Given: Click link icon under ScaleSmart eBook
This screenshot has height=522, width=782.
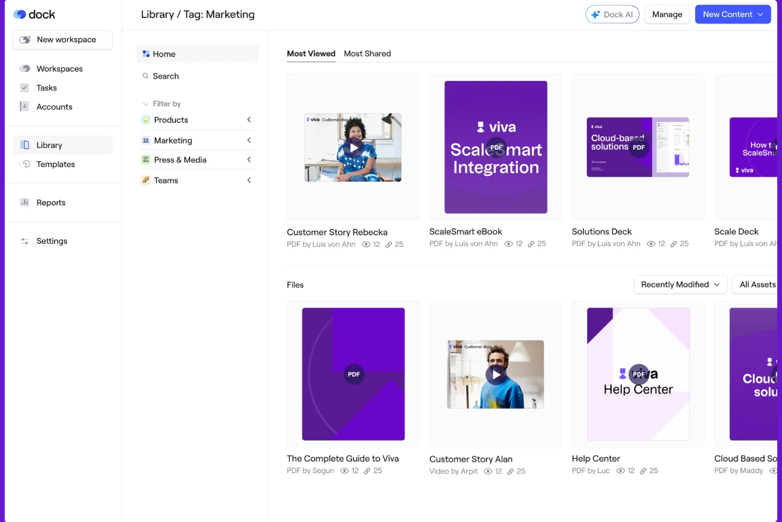Looking at the screenshot, I should pos(531,244).
